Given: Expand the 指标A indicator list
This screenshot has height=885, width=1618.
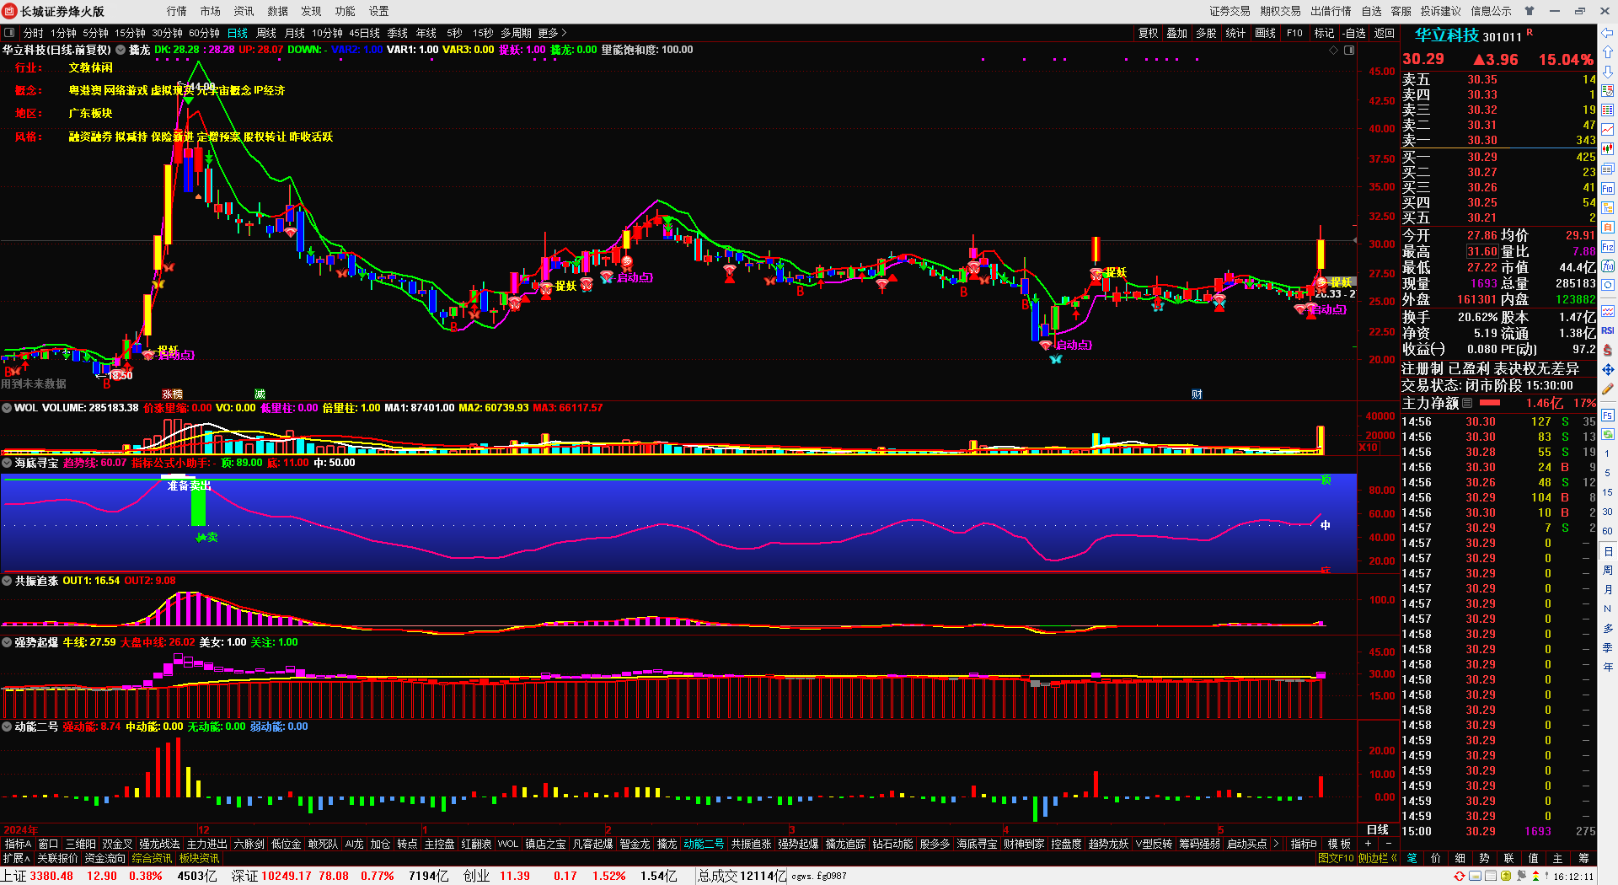Looking at the screenshot, I should [18, 844].
